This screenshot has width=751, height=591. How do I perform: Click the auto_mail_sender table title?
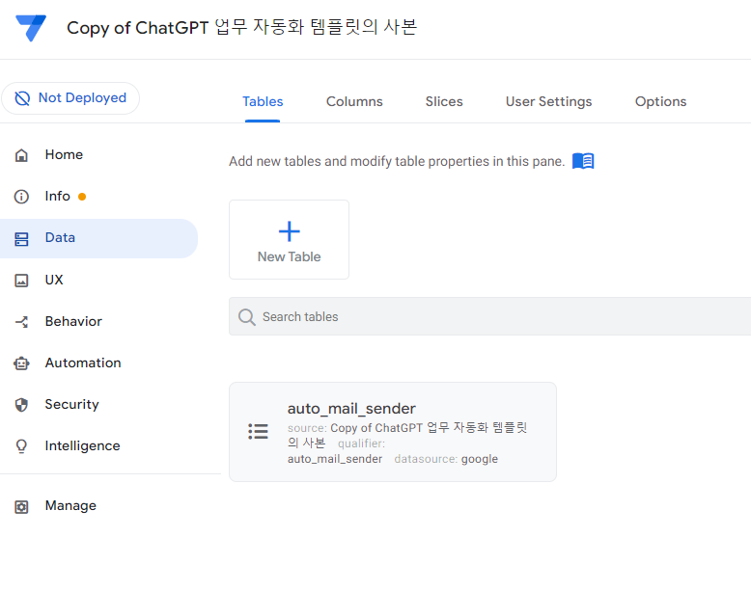pyautogui.click(x=351, y=409)
